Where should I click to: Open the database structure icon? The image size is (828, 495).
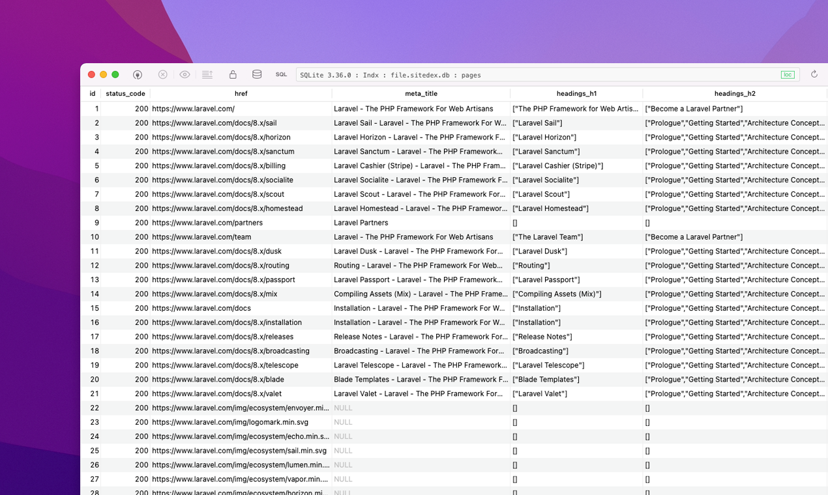click(256, 74)
